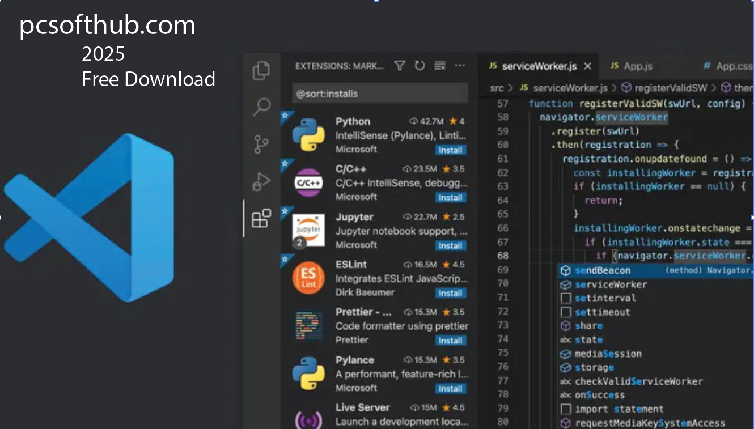754x429 pixels.
Task: Open the Source Control view icon
Action: [261, 145]
